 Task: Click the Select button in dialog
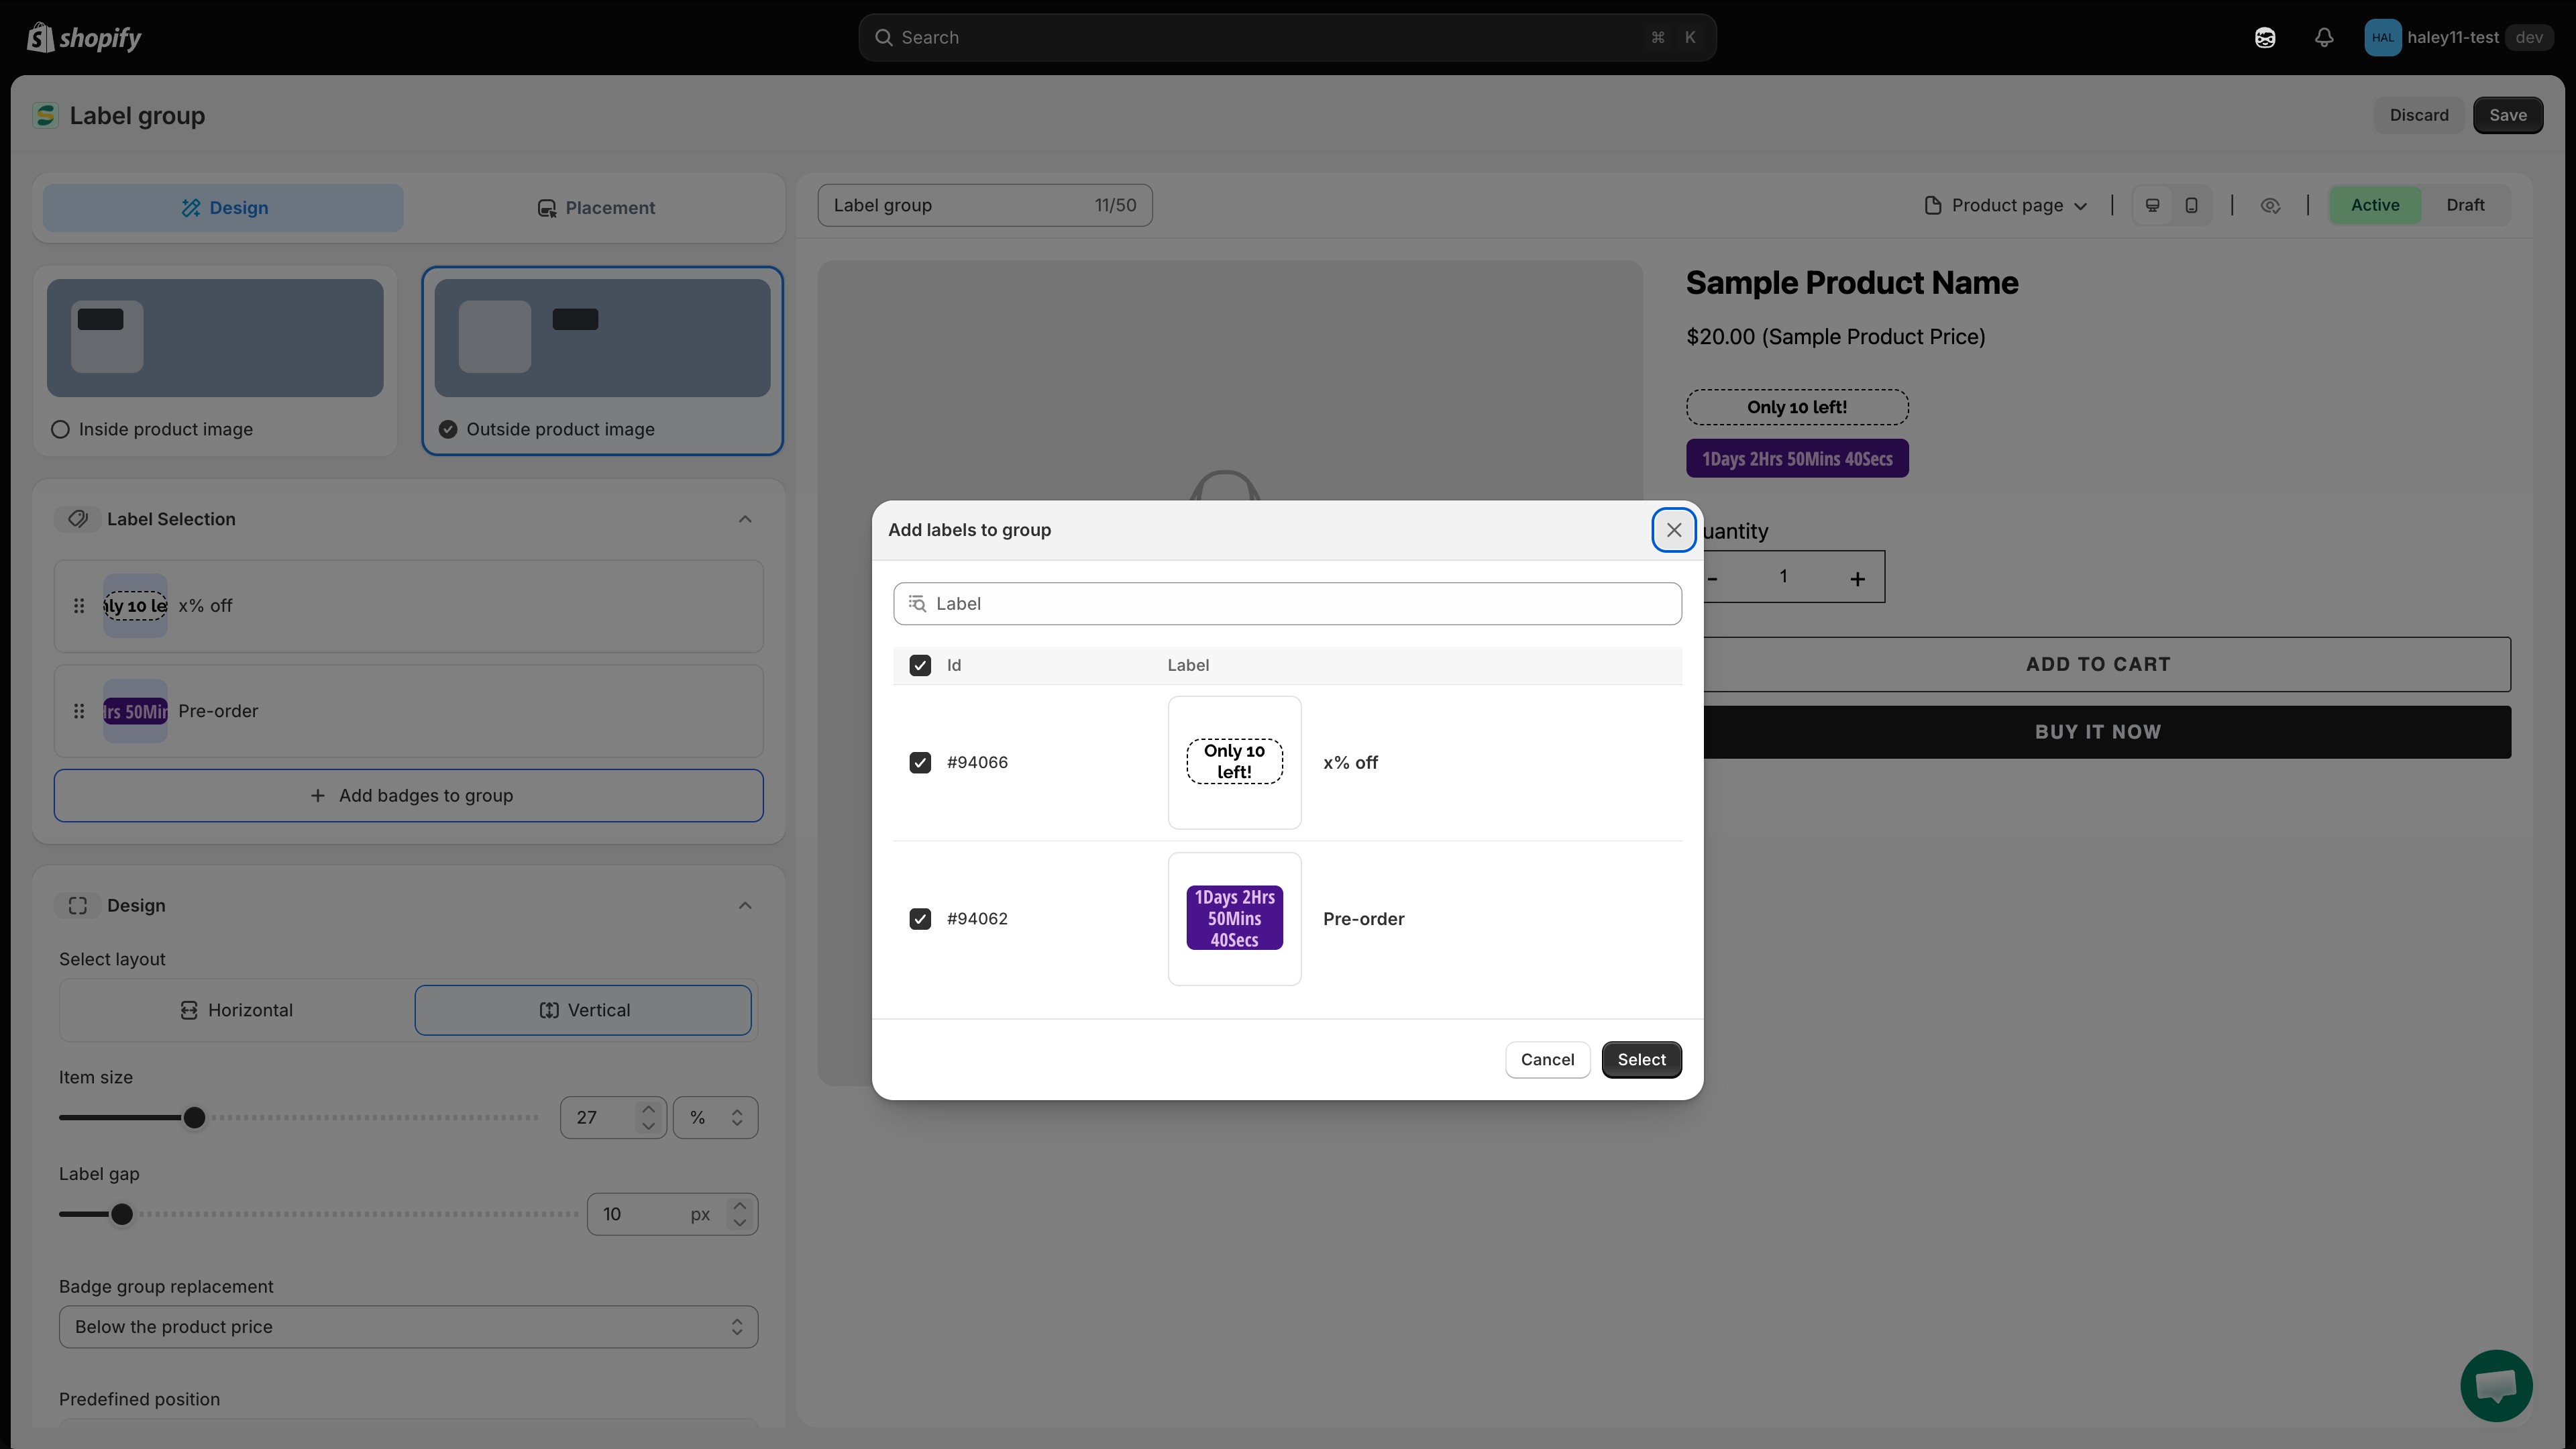point(1641,1059)
